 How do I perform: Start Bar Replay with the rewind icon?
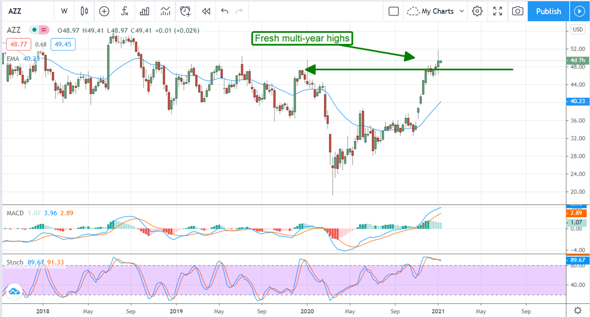pyautogui.click(x=206, y=11)
